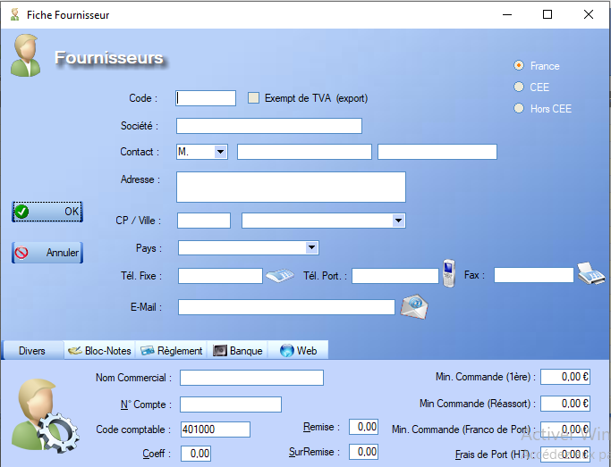Click the Fournisseurs user avatar icon
Screen dimensions: 611x467
[x=26, y=56]
